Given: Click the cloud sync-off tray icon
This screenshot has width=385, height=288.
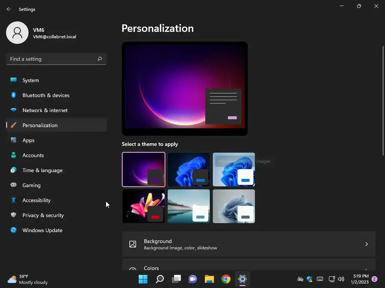Looking at the screenshot, I should tap(300, 279).
